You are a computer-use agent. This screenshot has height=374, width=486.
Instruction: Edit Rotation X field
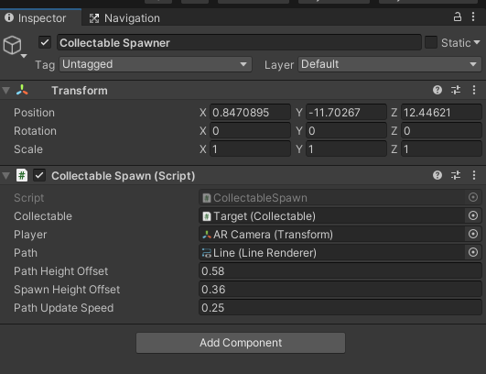point(250,131)
